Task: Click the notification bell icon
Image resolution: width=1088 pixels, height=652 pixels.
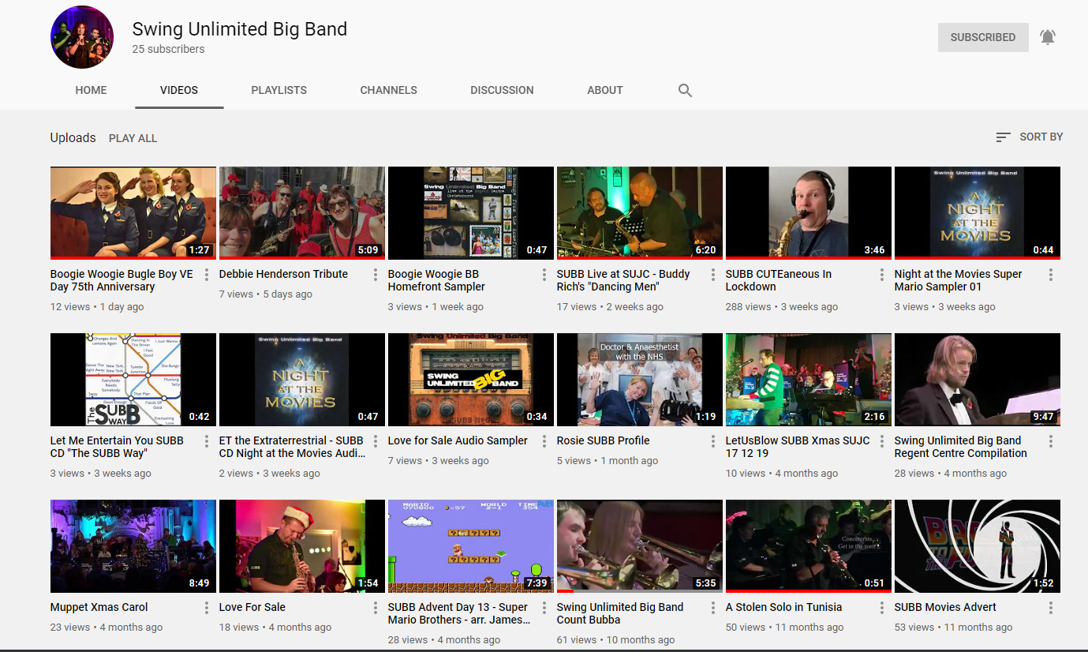Action: pos(1047,37)
